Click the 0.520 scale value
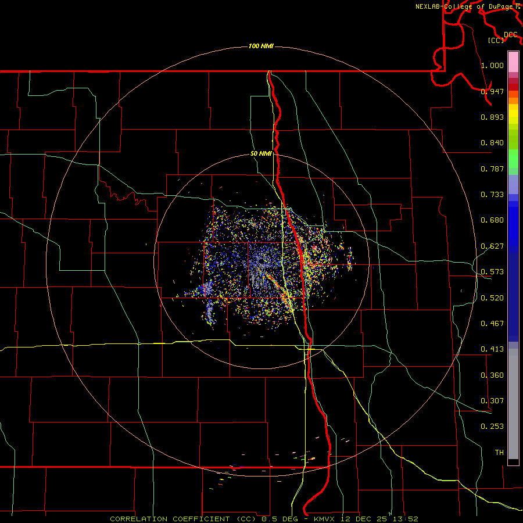Viewport: 523px width, 523px height. [492, 298]
